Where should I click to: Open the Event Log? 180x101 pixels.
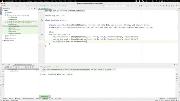pyautogui.click(x=162, y=98)
